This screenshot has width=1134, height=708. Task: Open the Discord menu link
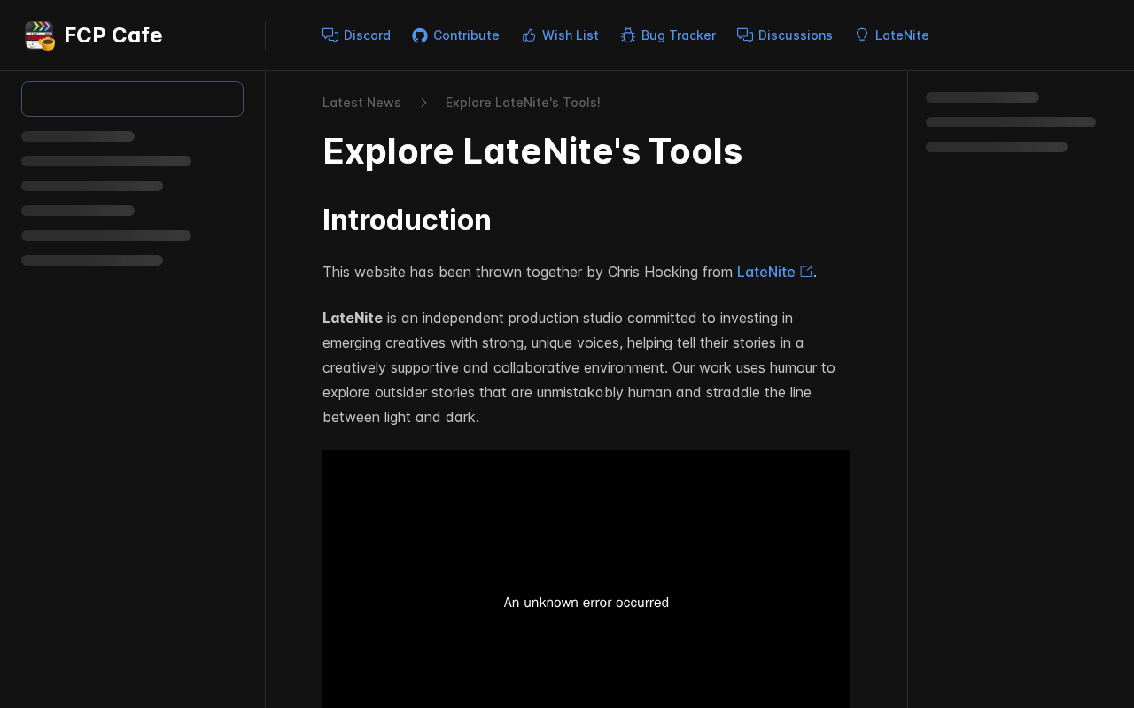click(x=357, y=35)
